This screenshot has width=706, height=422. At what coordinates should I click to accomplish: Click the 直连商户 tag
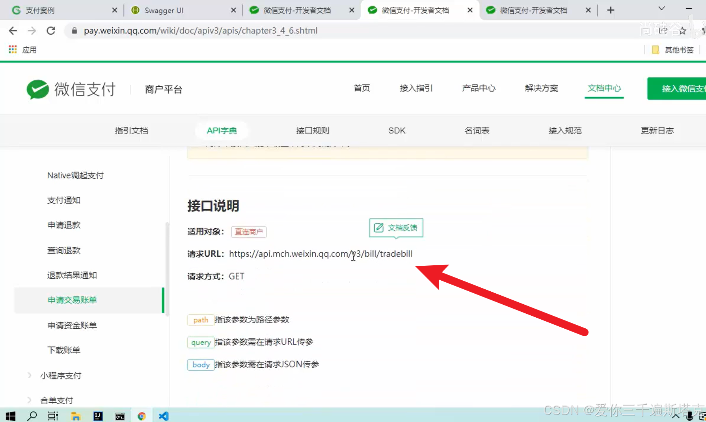click(x=249, y=232)
